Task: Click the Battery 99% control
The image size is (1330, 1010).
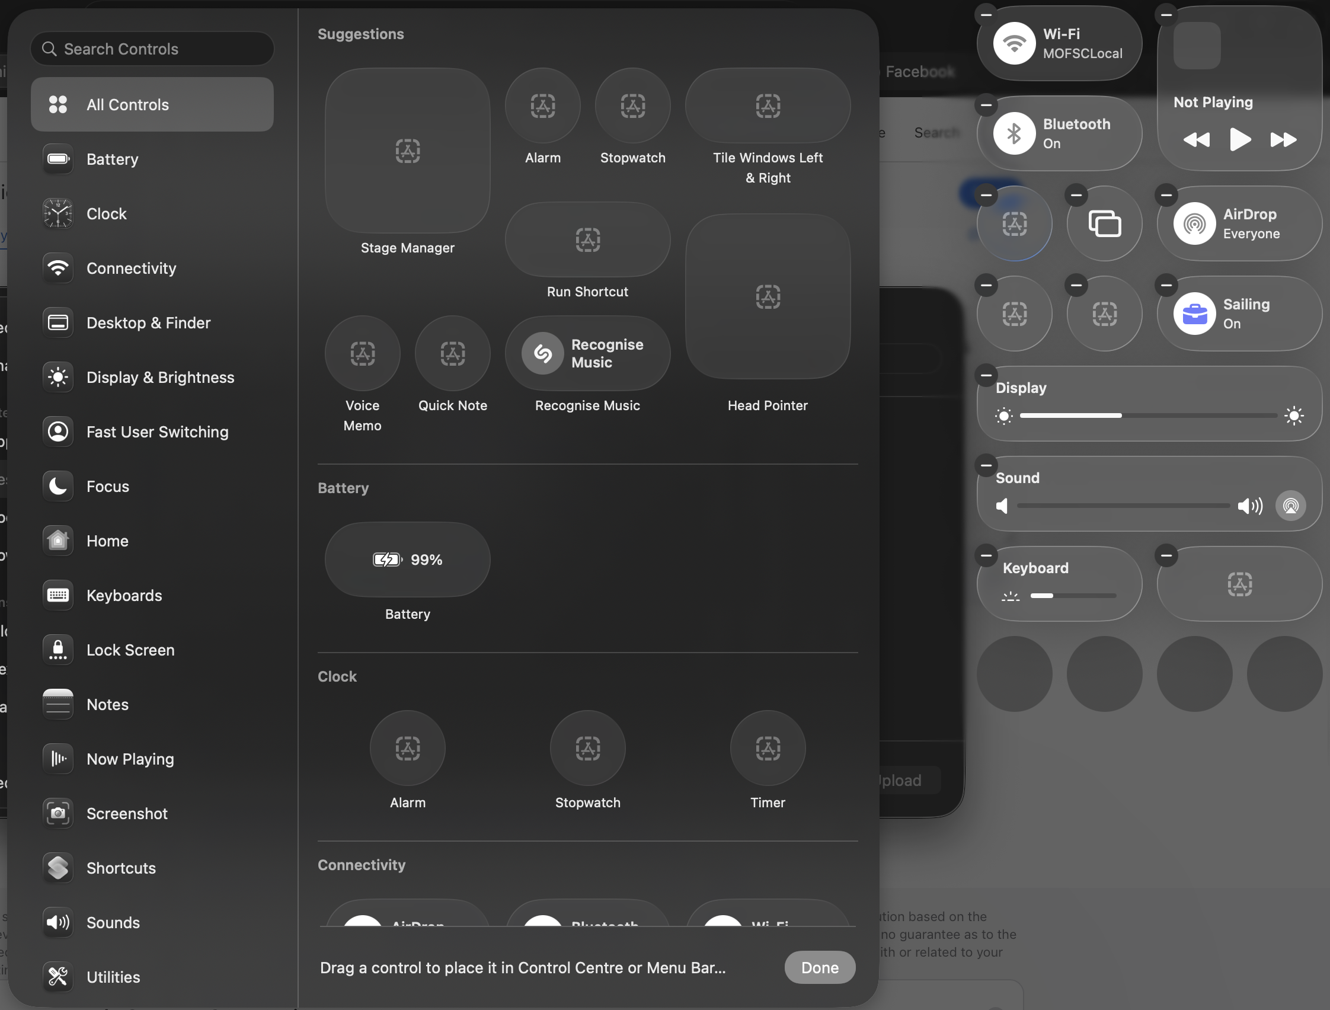Action: coord(407,560)
